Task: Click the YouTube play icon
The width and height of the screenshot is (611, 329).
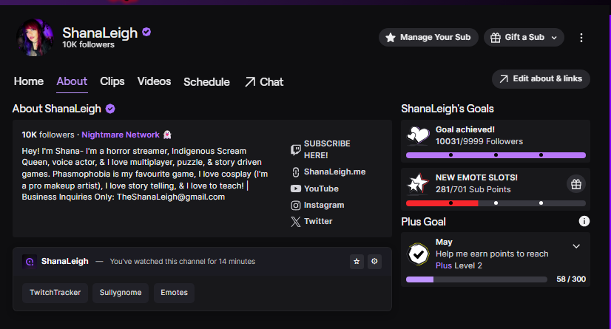Action: (295, 189)
